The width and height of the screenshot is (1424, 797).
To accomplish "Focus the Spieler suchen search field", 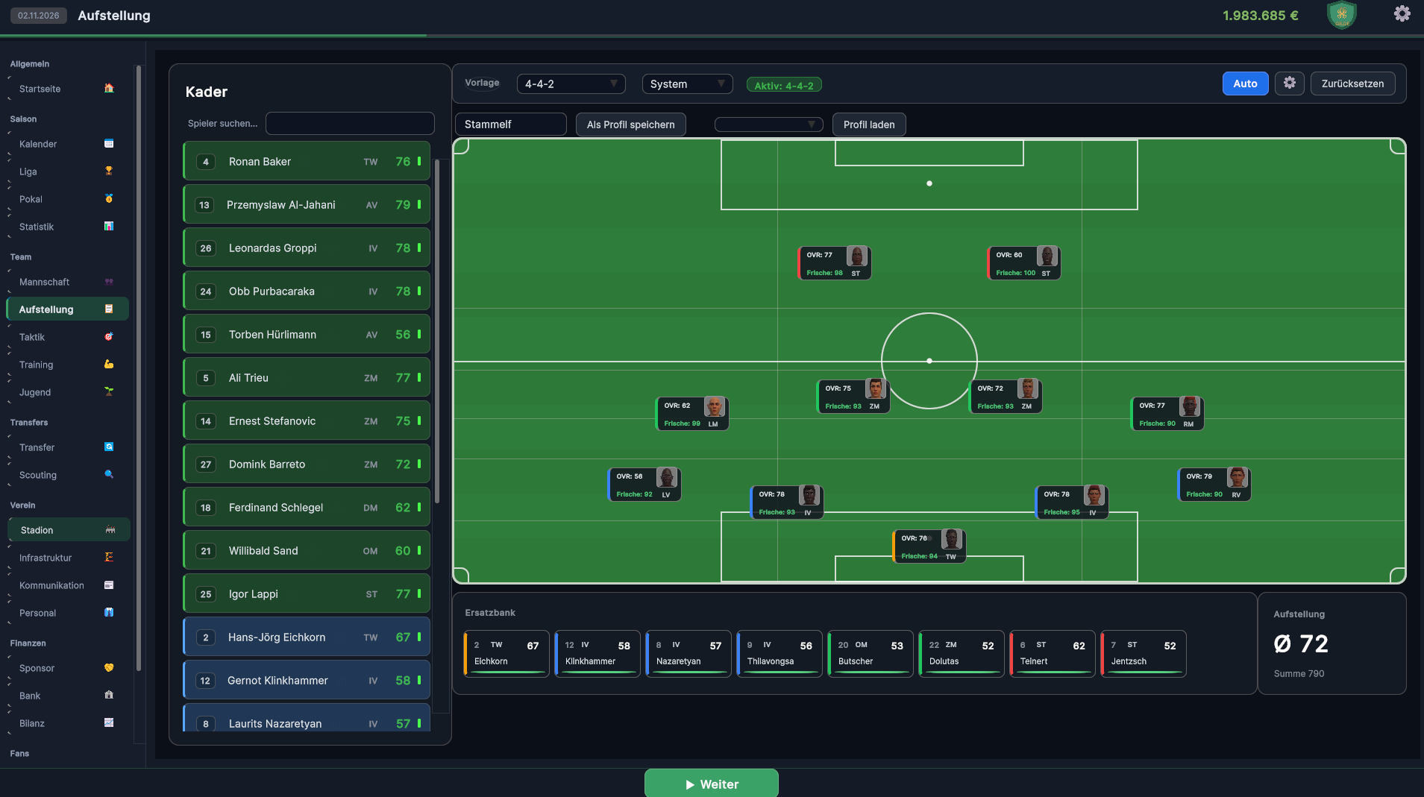I will click(x=350, y=123).
